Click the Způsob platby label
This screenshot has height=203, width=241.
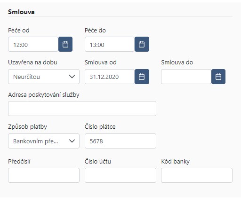point(27,127)
